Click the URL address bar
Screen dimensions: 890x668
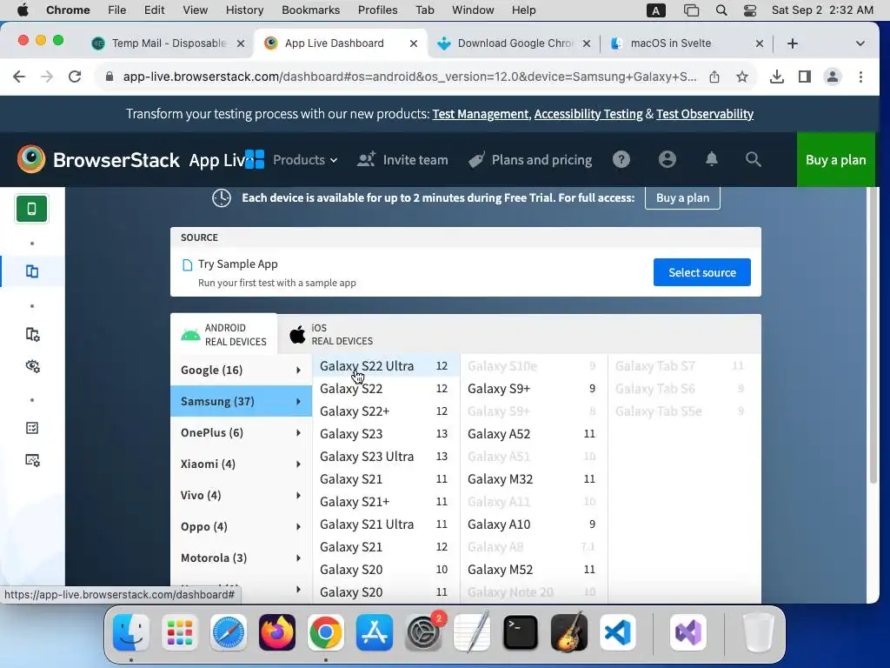click(408, 77)
